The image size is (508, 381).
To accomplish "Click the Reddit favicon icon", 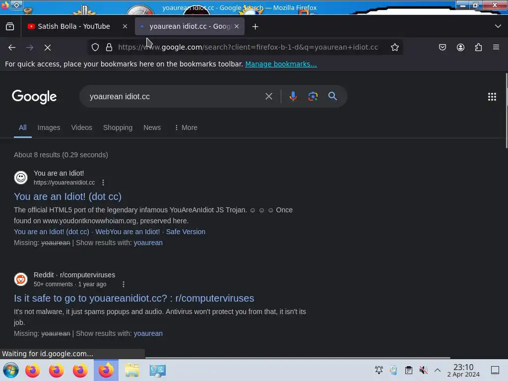I will (21, 279).
